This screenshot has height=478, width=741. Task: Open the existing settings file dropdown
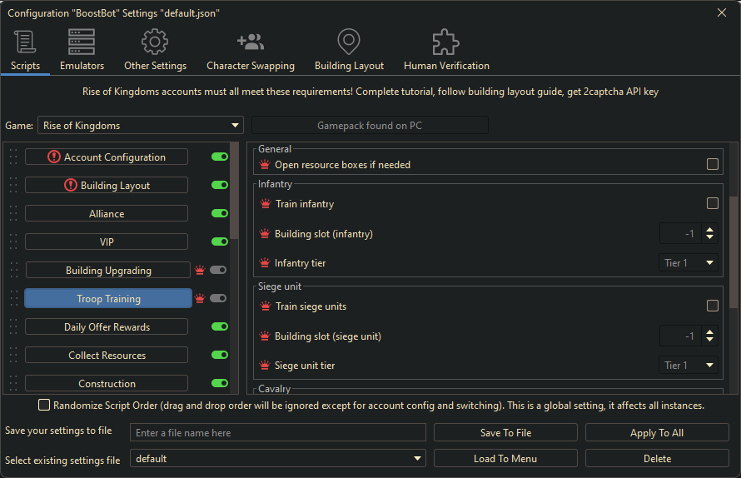coord(278,458)
